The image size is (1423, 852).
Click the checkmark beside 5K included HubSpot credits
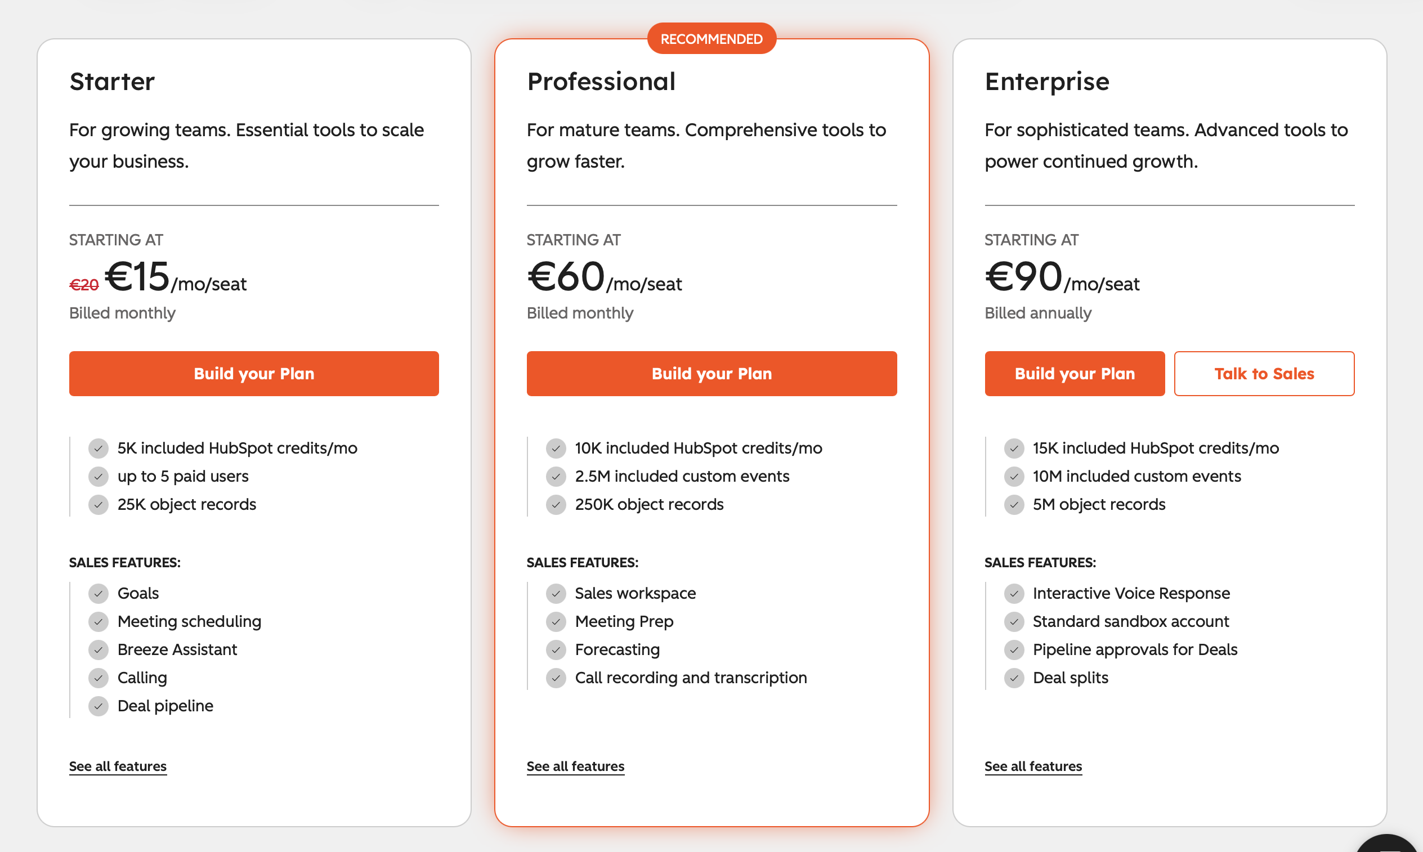pyautogui.click(x=98, y=448)
